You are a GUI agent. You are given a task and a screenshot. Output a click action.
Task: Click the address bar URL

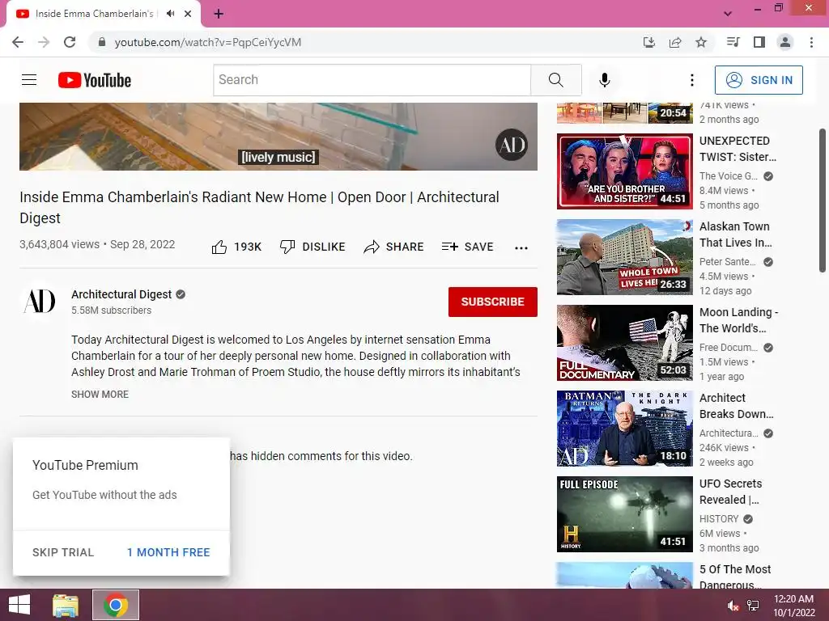pyautogui.click(x=208, y=42)
